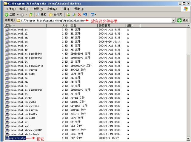Viewport: 191px width, 142px height.
Task: Open the 文件(F) menu
Action: 11,9
